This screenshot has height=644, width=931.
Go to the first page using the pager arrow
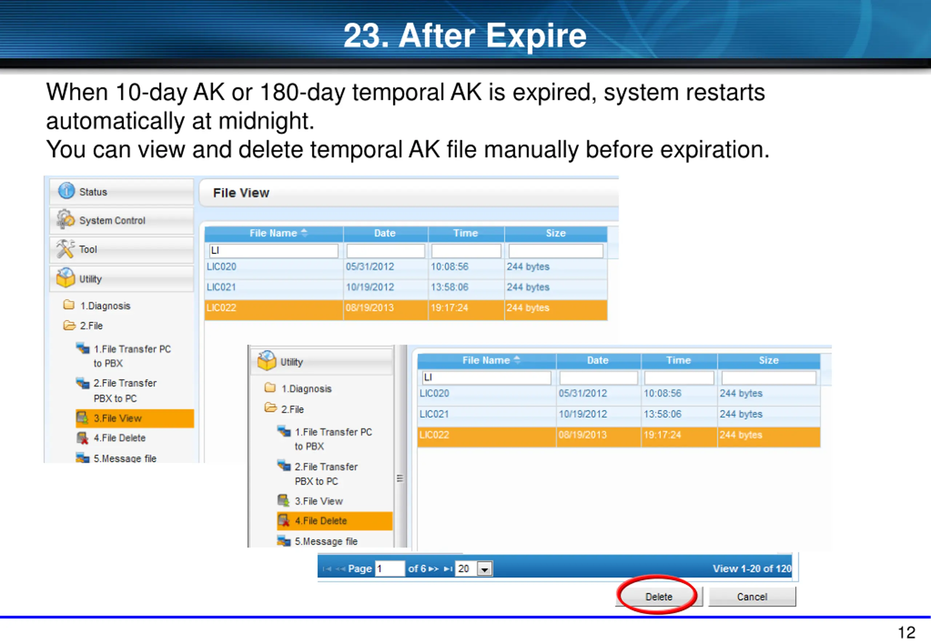click(x=327, y=568)
